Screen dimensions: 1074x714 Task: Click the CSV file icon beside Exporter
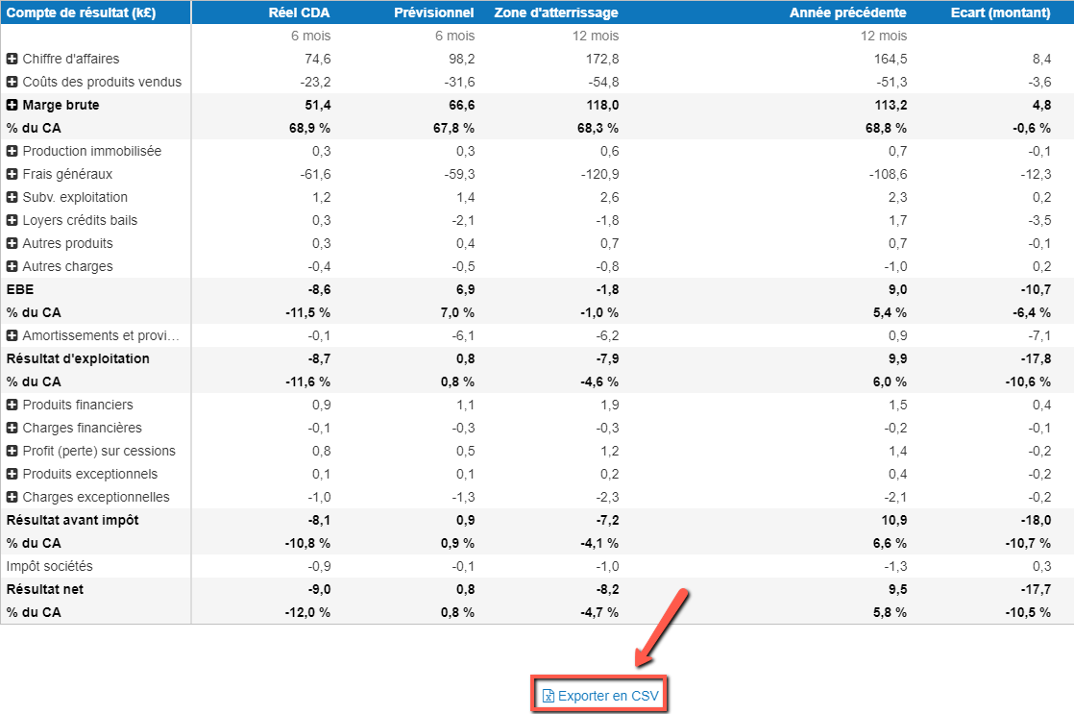coord(548,696)
